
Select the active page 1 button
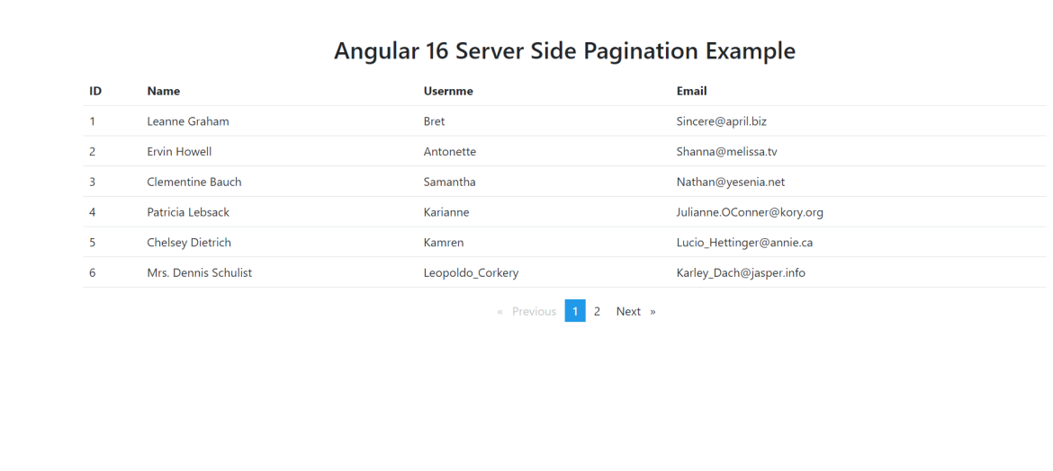[x=575, y=311]
